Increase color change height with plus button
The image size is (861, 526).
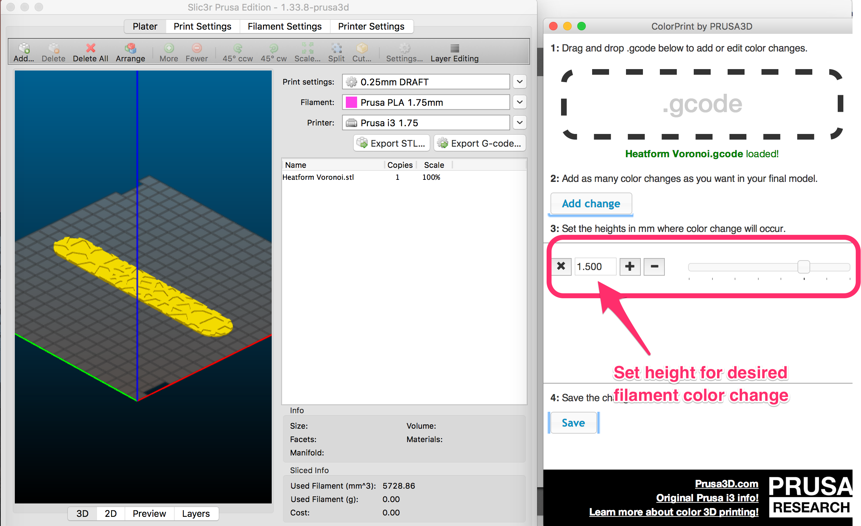pyautogui.click(x=630, y=267)
